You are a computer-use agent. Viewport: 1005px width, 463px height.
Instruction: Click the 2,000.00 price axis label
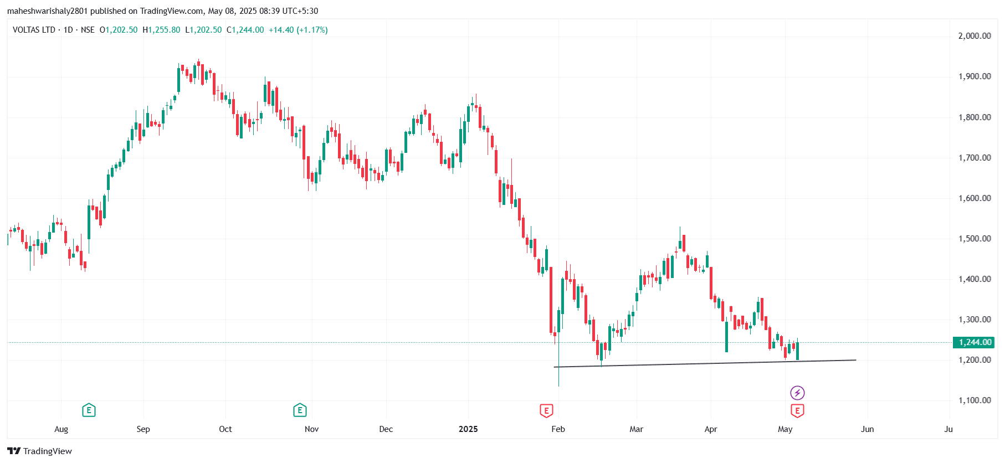point(975,36)
